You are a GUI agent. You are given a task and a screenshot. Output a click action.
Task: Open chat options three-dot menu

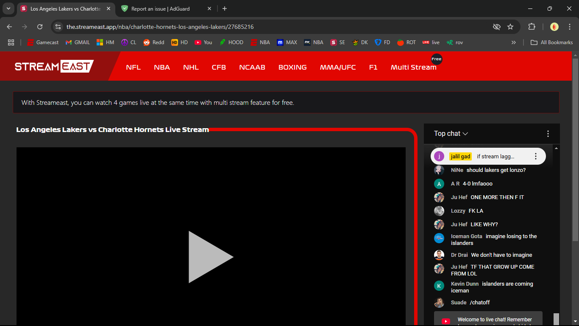548,134
